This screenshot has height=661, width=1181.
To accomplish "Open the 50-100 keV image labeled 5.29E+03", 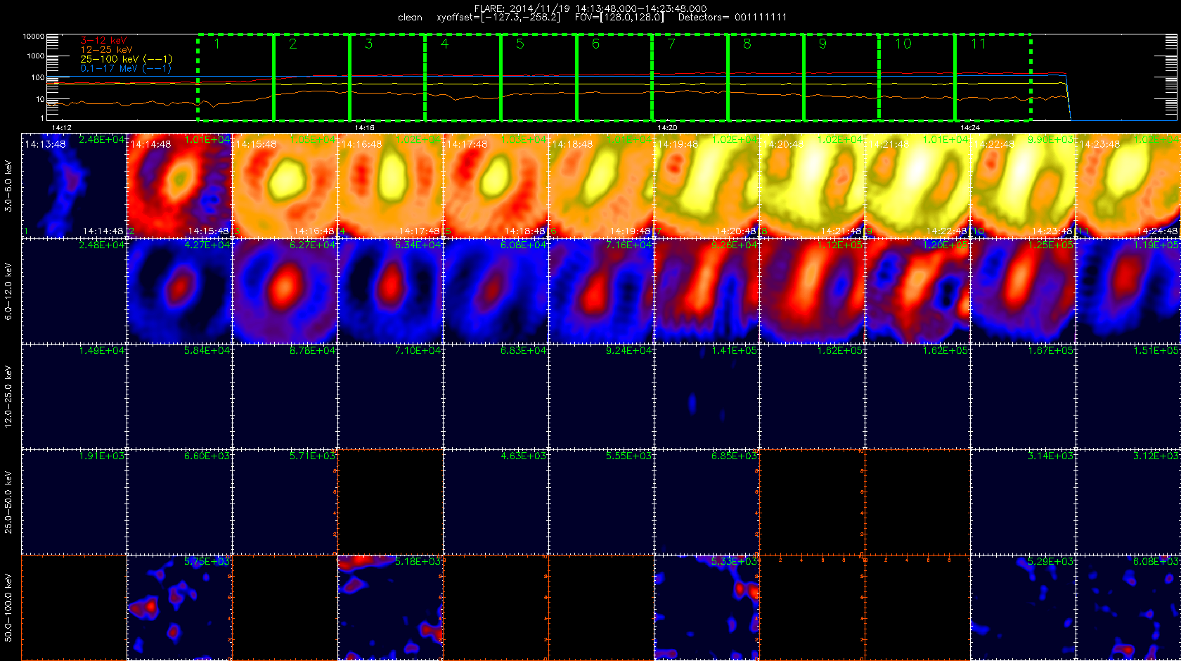I will click(x=1024, y=608).
